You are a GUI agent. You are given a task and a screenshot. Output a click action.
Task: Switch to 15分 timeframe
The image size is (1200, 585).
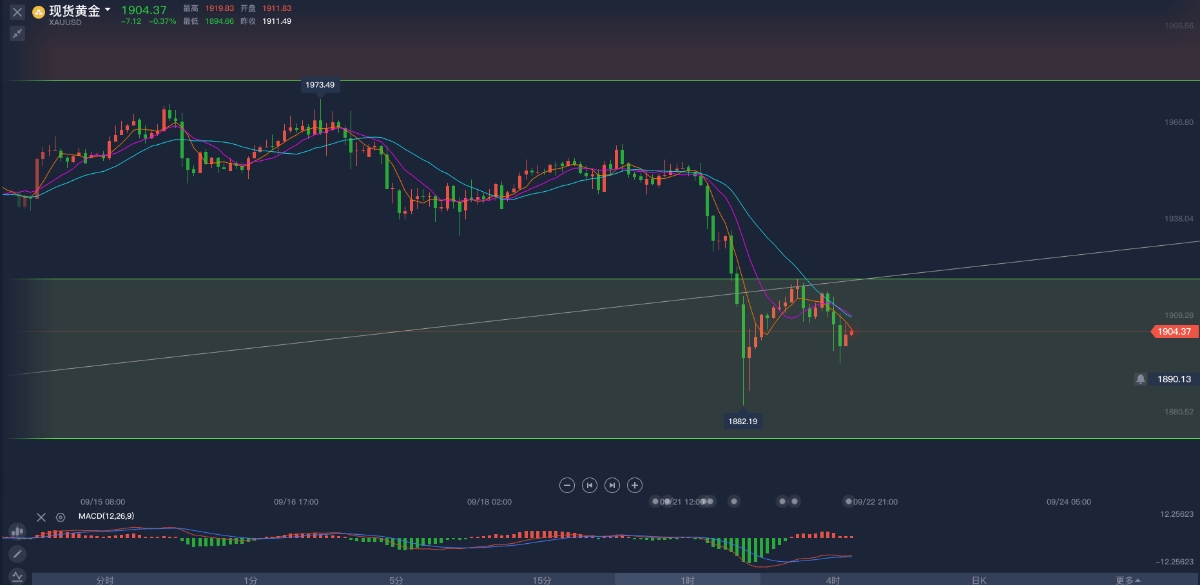pos(542,580)
